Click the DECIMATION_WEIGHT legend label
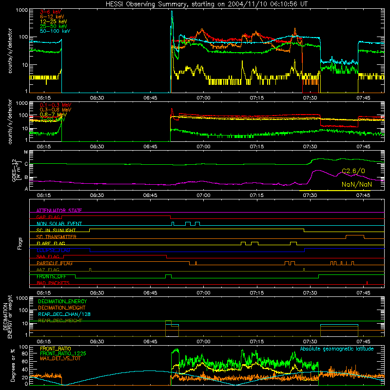Viewport: 390px width, 390px height. tap(62, 308)
